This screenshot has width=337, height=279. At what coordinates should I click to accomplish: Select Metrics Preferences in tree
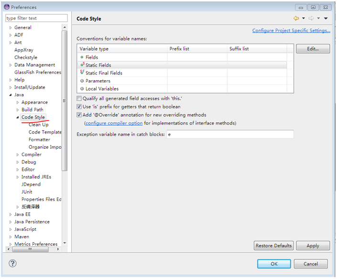(x=36, y=244)
